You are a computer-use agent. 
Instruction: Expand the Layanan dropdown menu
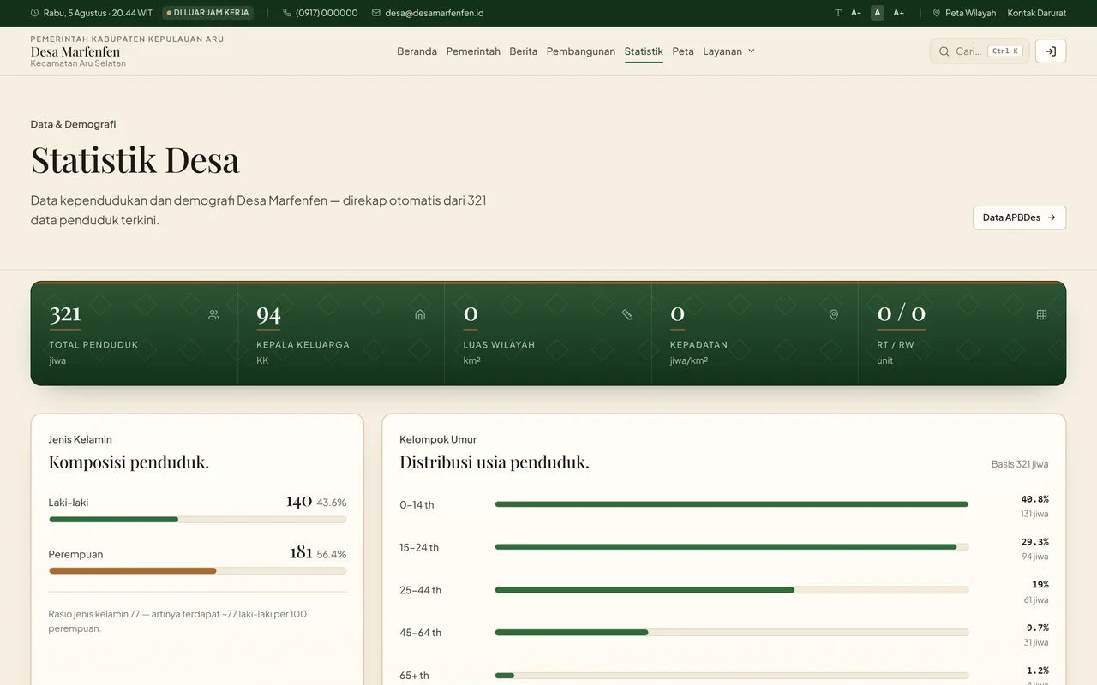(x=729, y=51)
